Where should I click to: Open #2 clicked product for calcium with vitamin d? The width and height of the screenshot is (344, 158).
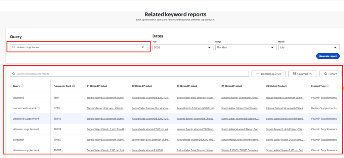[151, 108]
